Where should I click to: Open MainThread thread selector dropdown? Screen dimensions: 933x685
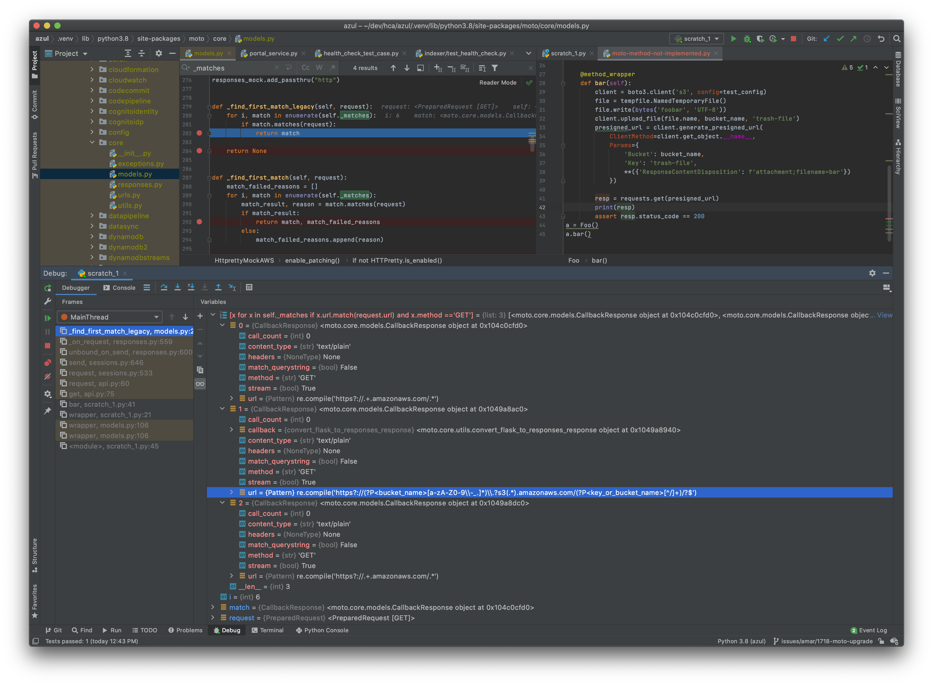click(x=109, y=317)
